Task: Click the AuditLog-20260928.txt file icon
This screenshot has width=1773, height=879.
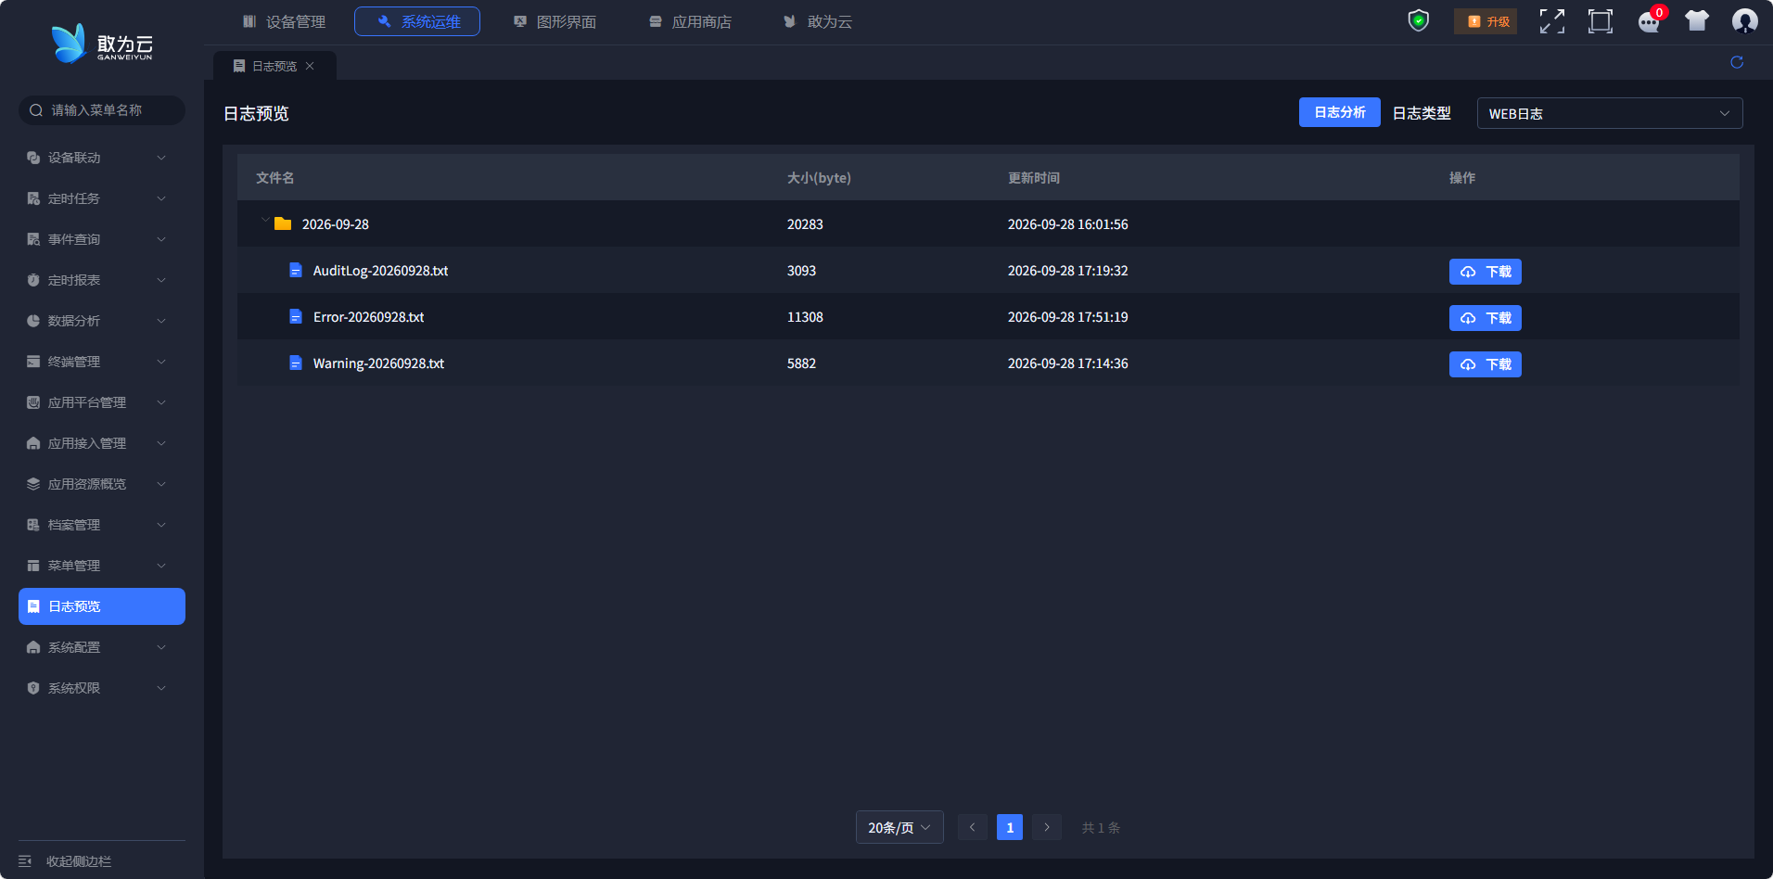Action: click(296, 271)
